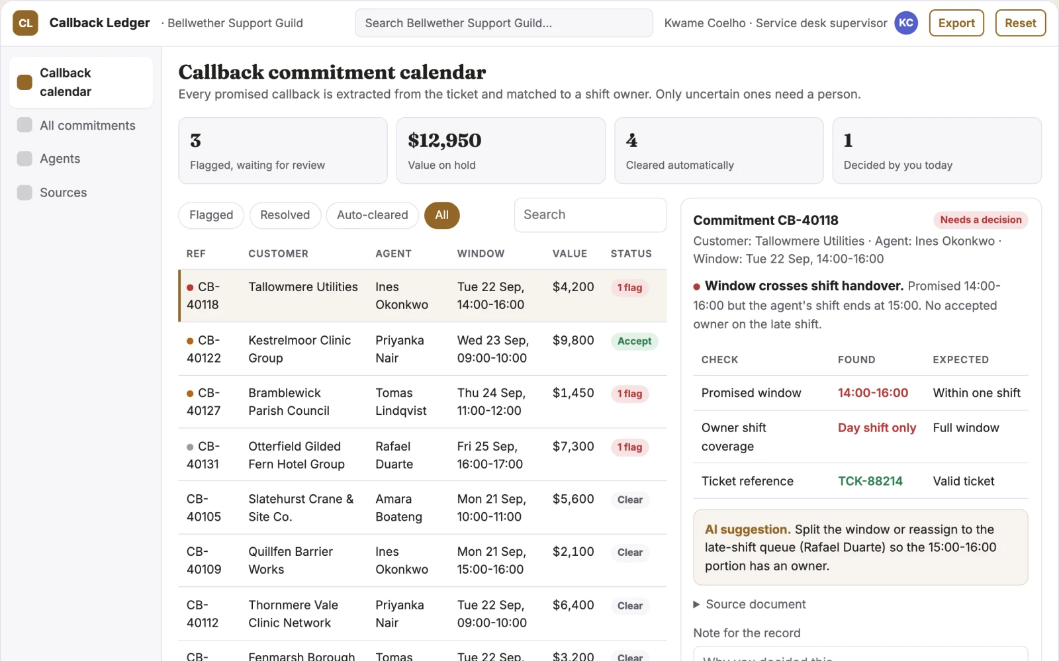
Task: Select the All filter pill
Action: (x=441, y=215)
